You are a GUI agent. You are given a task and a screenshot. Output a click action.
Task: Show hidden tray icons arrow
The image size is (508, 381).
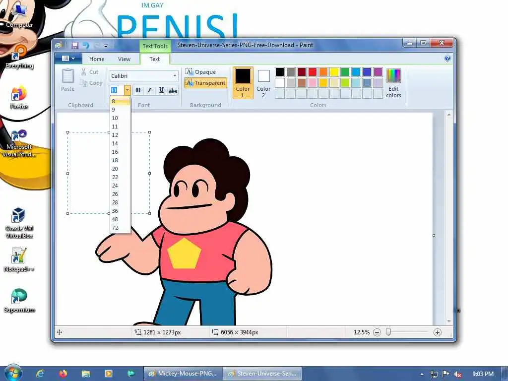tap(422, 374)
